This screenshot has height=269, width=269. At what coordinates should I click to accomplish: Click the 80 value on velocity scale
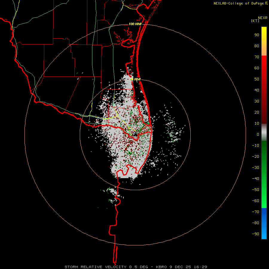[x=257, y=46]
